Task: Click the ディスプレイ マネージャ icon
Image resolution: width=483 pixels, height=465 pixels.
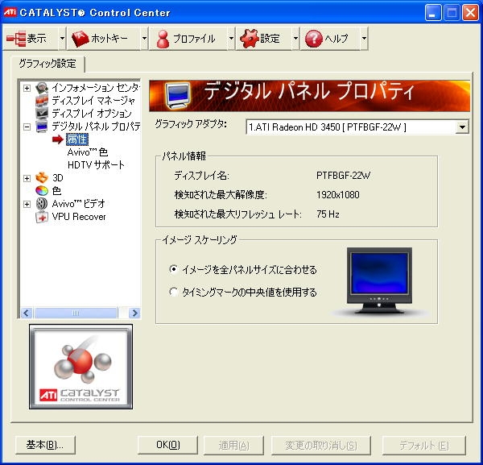Action: (42, 101)
